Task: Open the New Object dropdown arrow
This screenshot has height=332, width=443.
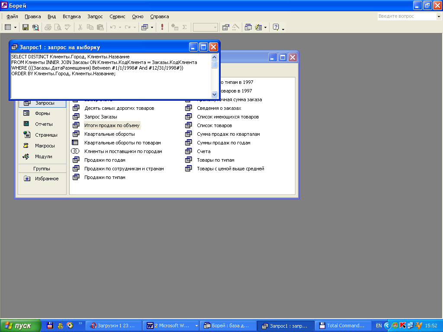Action: coord(265,27)
